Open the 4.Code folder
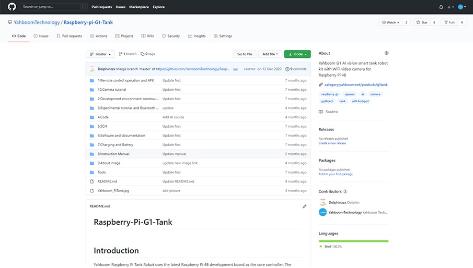The image size is (473, 268). point(103,117)
